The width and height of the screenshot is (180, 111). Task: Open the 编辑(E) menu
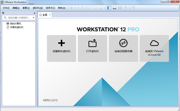16,8
